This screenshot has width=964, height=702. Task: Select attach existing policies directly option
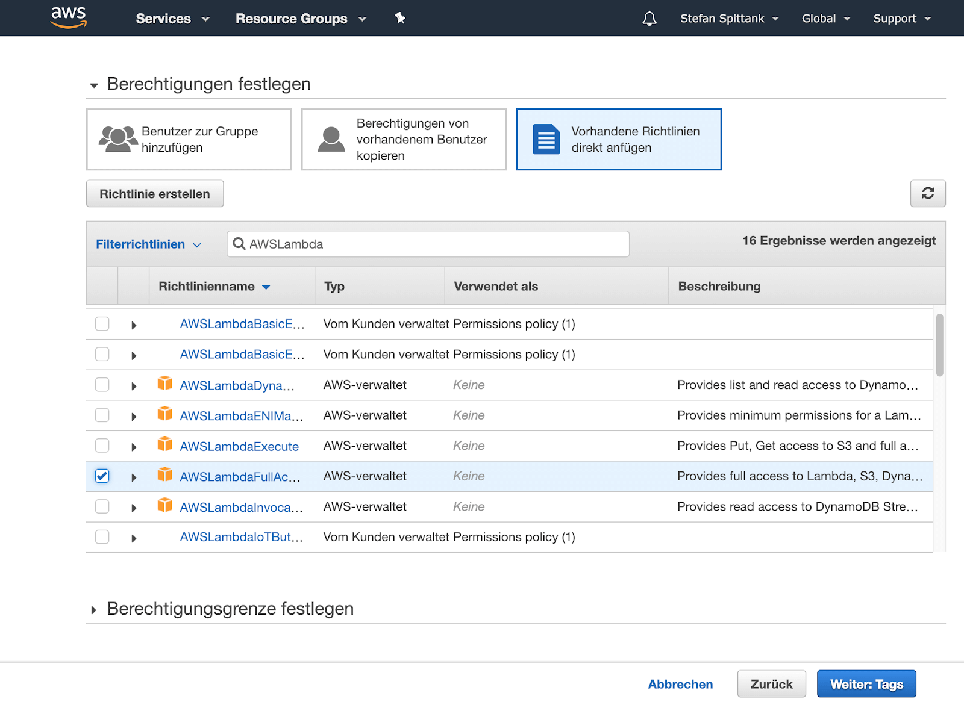618,139
